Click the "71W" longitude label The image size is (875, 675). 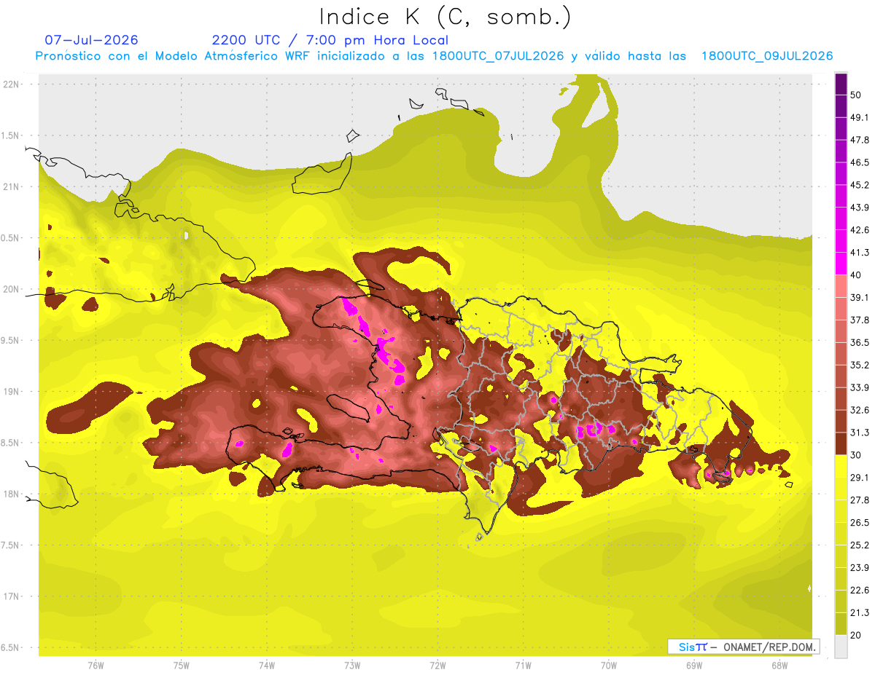tap(523, 665)
